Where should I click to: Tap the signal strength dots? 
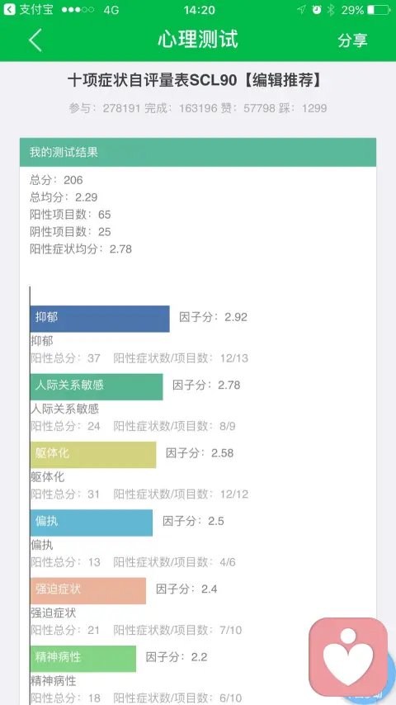78,9
